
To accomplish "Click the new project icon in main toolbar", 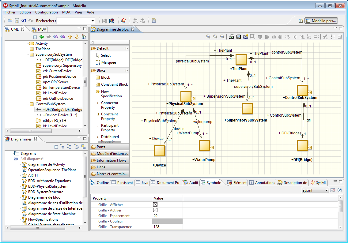I will 10,21.
